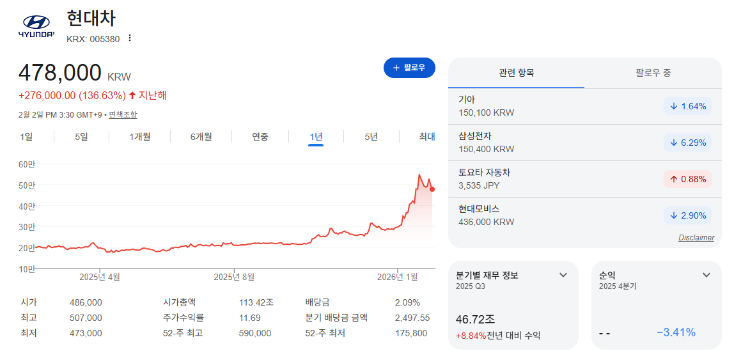Click the red up arrow next to 지난해
734x358 pixels.
click(x=132, y=95)
